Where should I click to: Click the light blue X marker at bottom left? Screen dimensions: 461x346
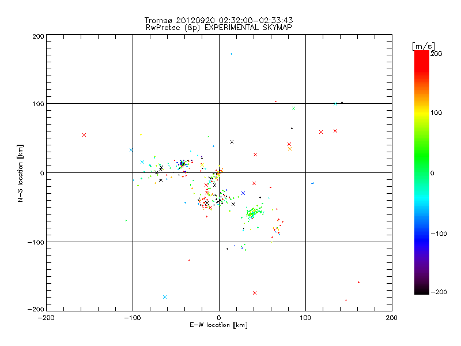pyautogui.click(x=165, y=297)
